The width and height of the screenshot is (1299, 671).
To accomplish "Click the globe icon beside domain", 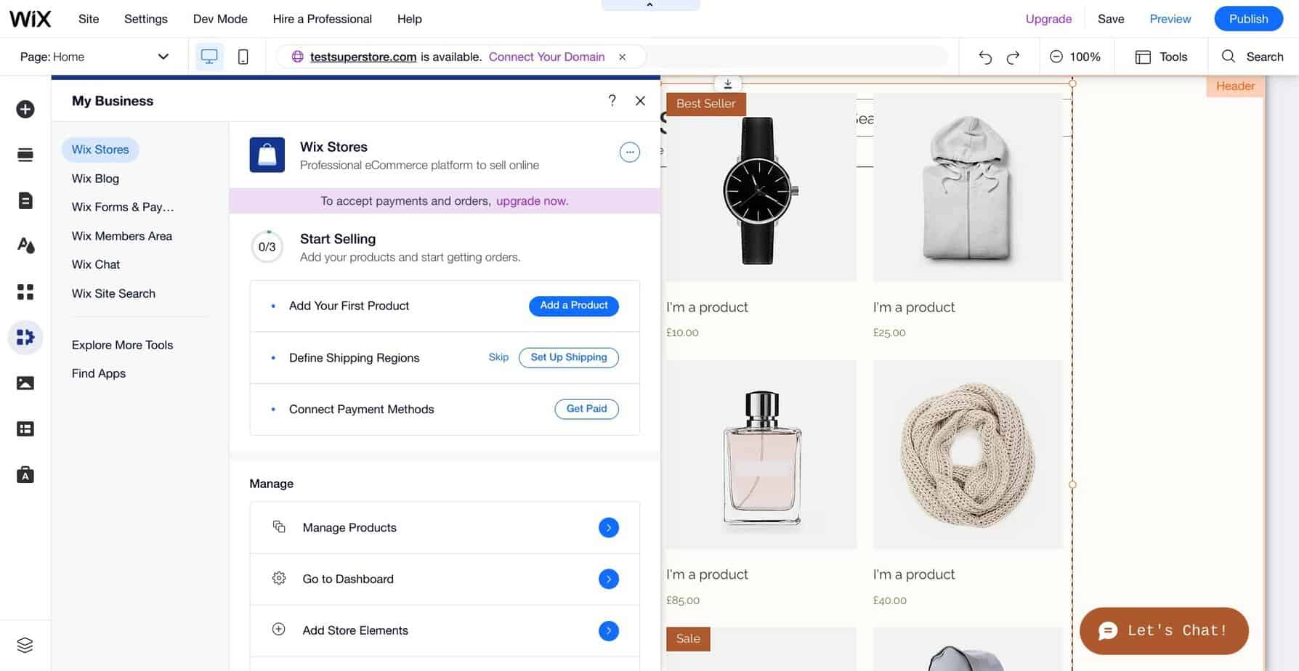I will tap(297, 57).
